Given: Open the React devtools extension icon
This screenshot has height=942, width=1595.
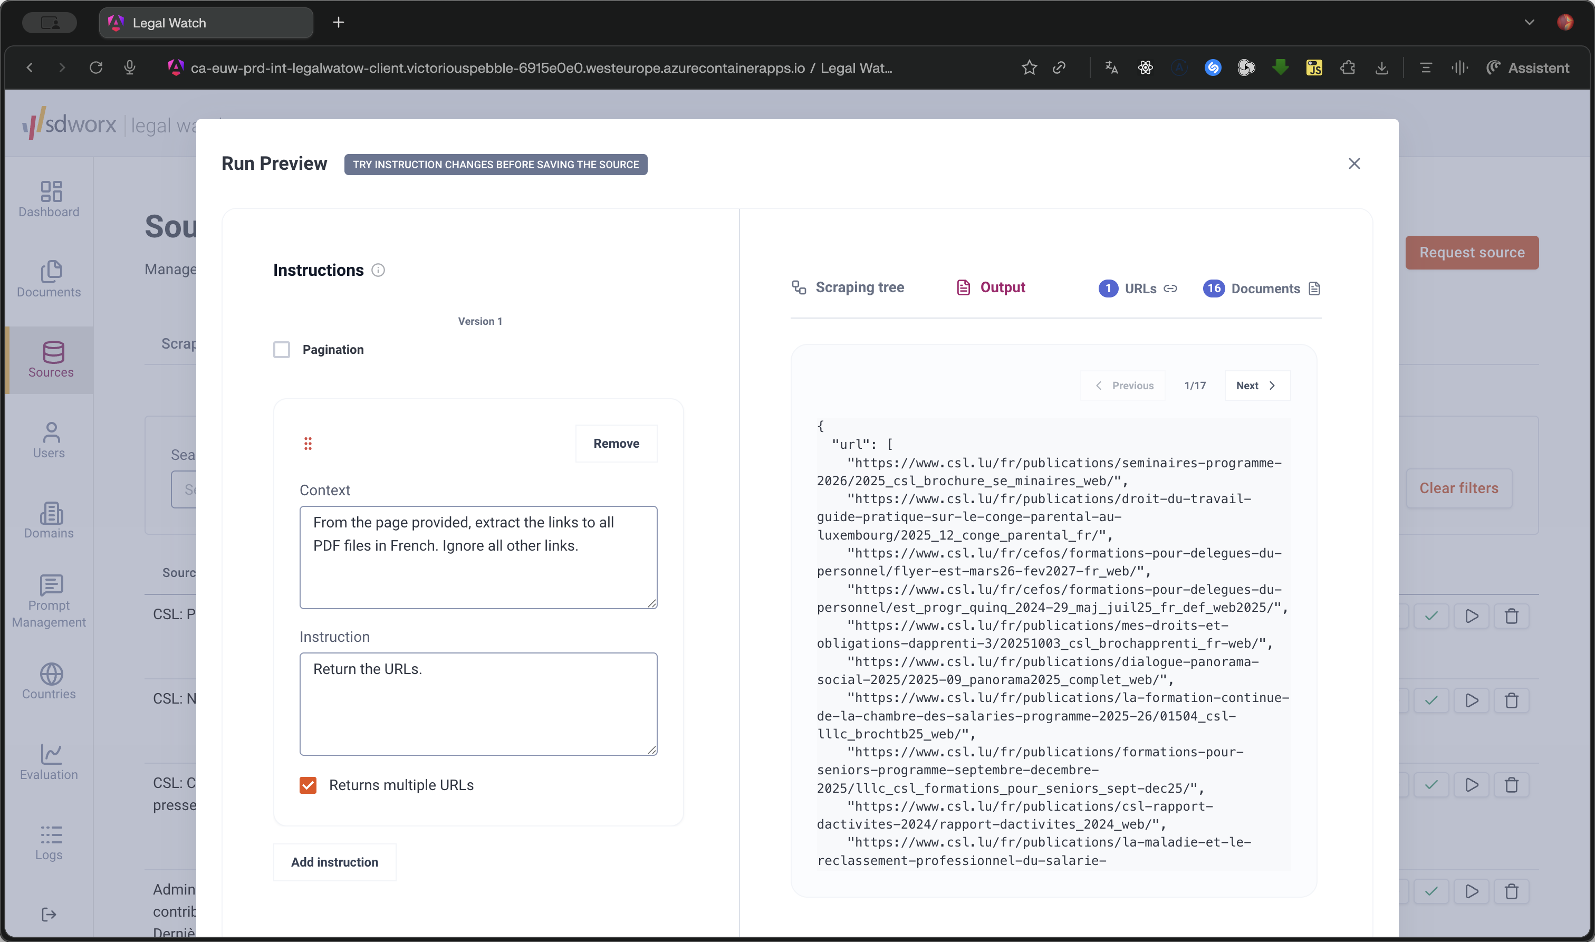Looking at the screenshot, I should [1146, 68].
